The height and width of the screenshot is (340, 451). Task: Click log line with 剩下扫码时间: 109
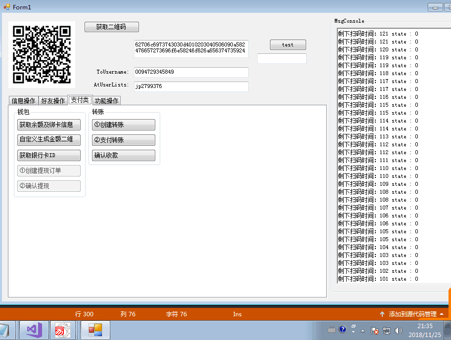tap(378, 184)
